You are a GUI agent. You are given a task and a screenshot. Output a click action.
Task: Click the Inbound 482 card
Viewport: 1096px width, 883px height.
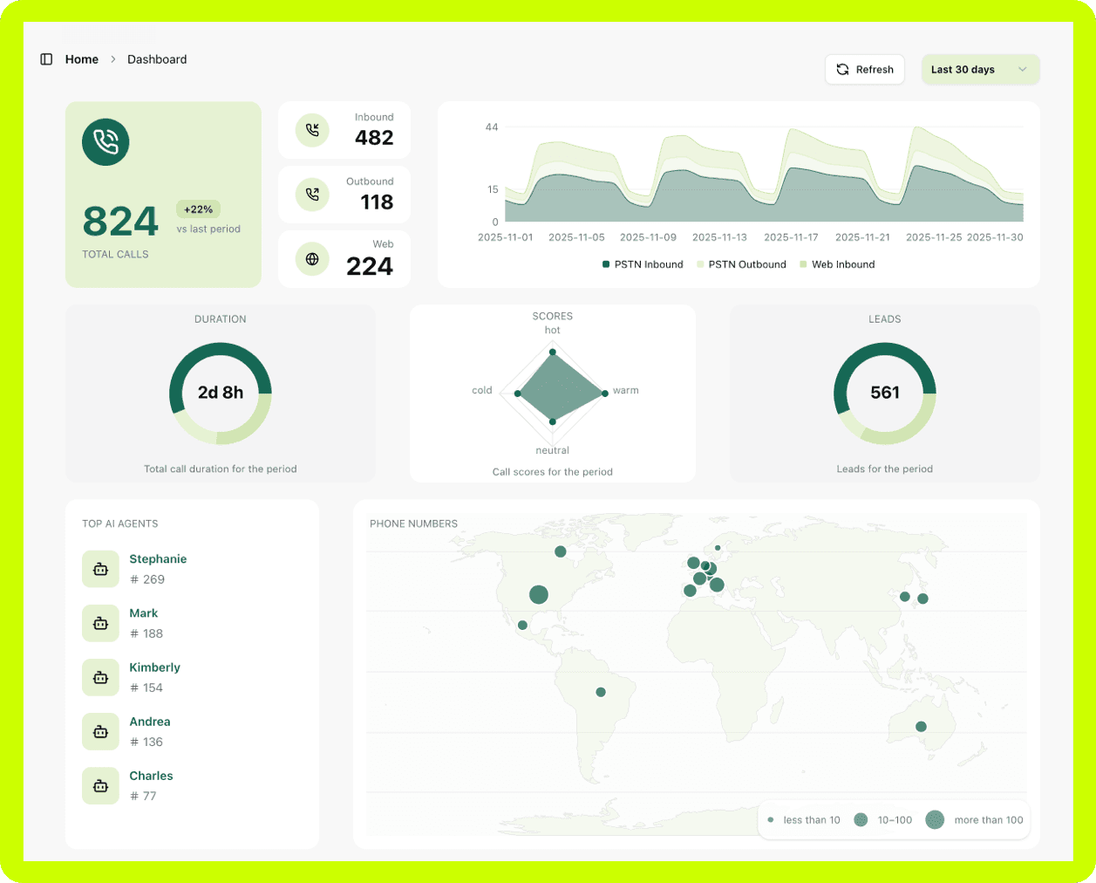pyautogui.click(x=344, y=130)
